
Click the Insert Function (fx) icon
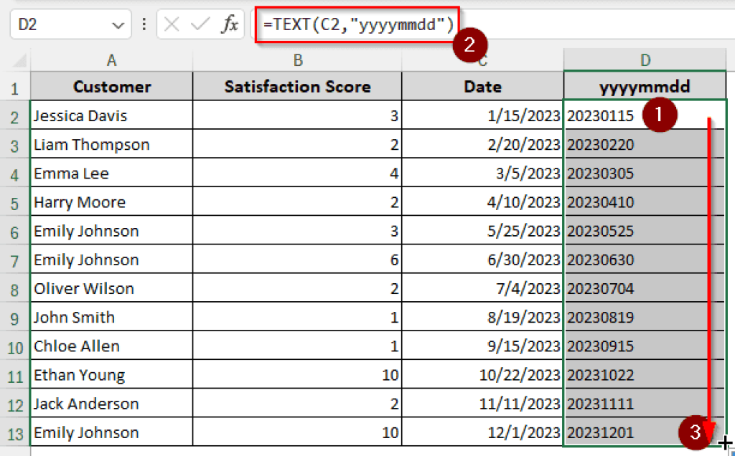tap(230, 24)
